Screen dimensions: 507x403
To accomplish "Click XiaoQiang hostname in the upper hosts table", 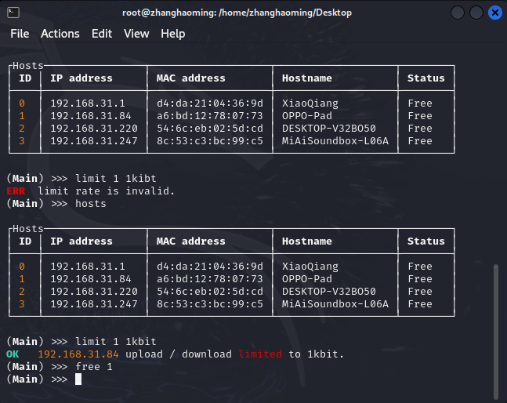I will tap(310, 103).
